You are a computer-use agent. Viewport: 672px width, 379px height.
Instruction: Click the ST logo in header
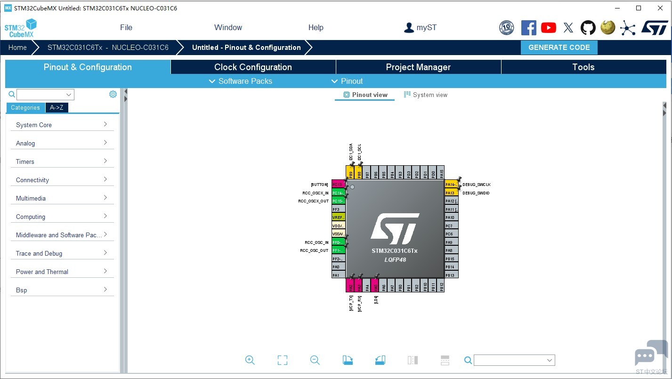coord(655,27)
